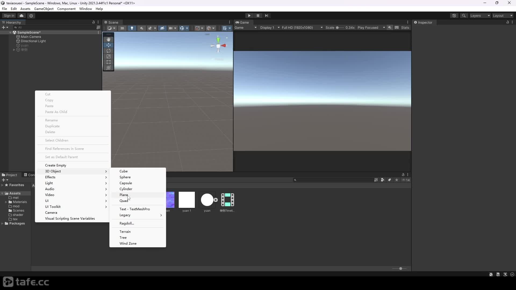Select the Hand view tool
Screen dimensions: 516x290
click(x=109, y=39)
